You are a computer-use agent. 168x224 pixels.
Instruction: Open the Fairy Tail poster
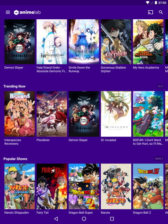(x=52, y=186)
